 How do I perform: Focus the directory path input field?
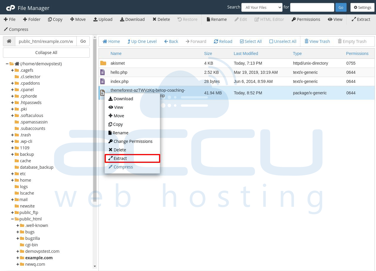(46, 41)
